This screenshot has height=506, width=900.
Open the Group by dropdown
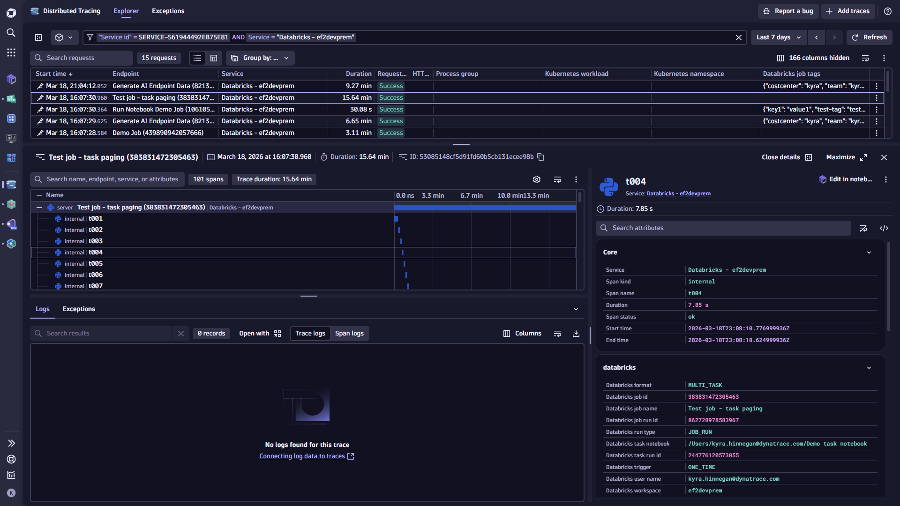[x=260, y=58]
